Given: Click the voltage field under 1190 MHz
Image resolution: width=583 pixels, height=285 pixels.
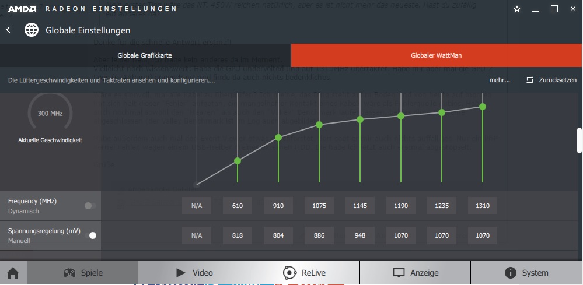Looking at the screenshot, I should click(401, 235).
